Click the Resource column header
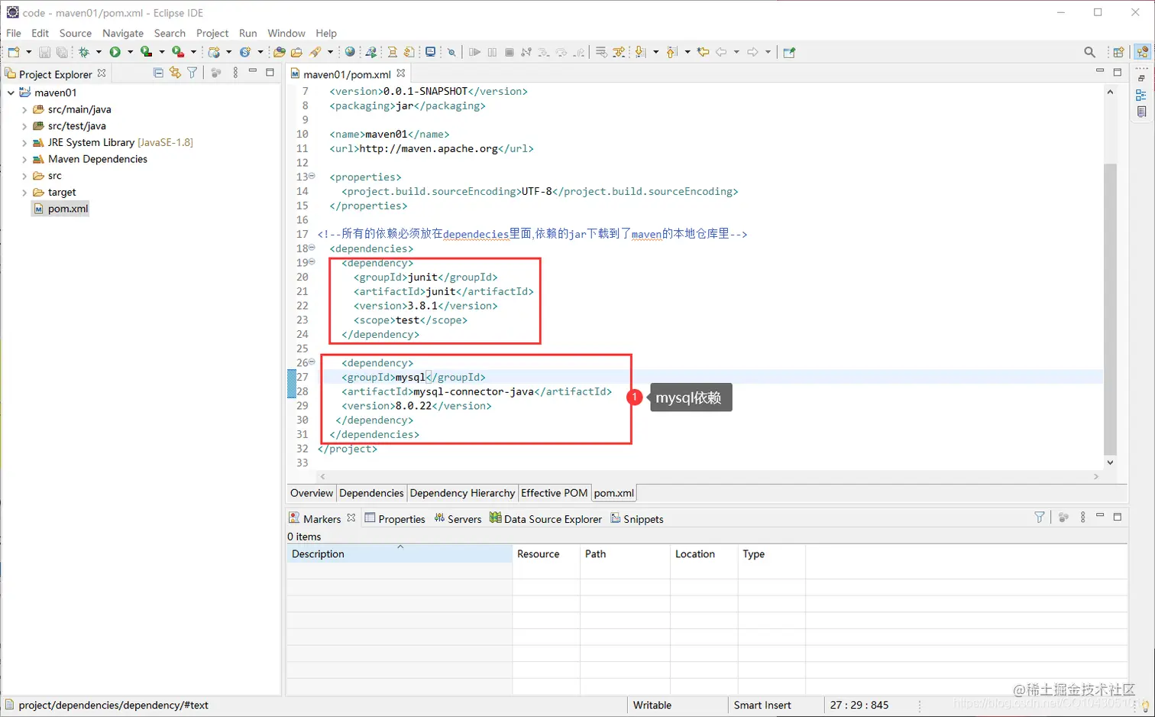The height and width of the screenshot is (717, 1155). tap(546, 554)
